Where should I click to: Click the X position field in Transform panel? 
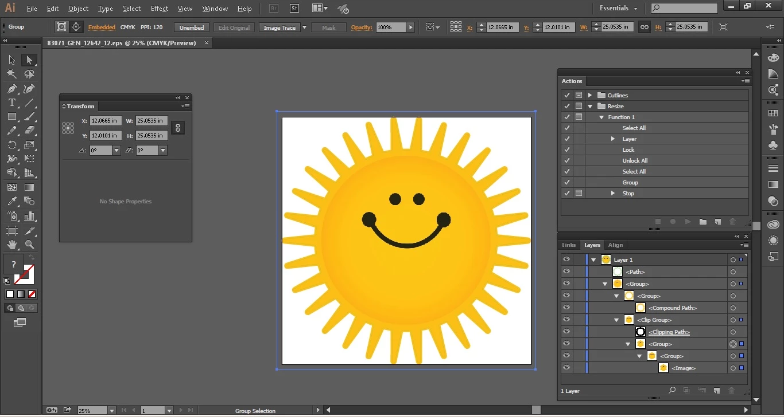[x=105, y=121]
